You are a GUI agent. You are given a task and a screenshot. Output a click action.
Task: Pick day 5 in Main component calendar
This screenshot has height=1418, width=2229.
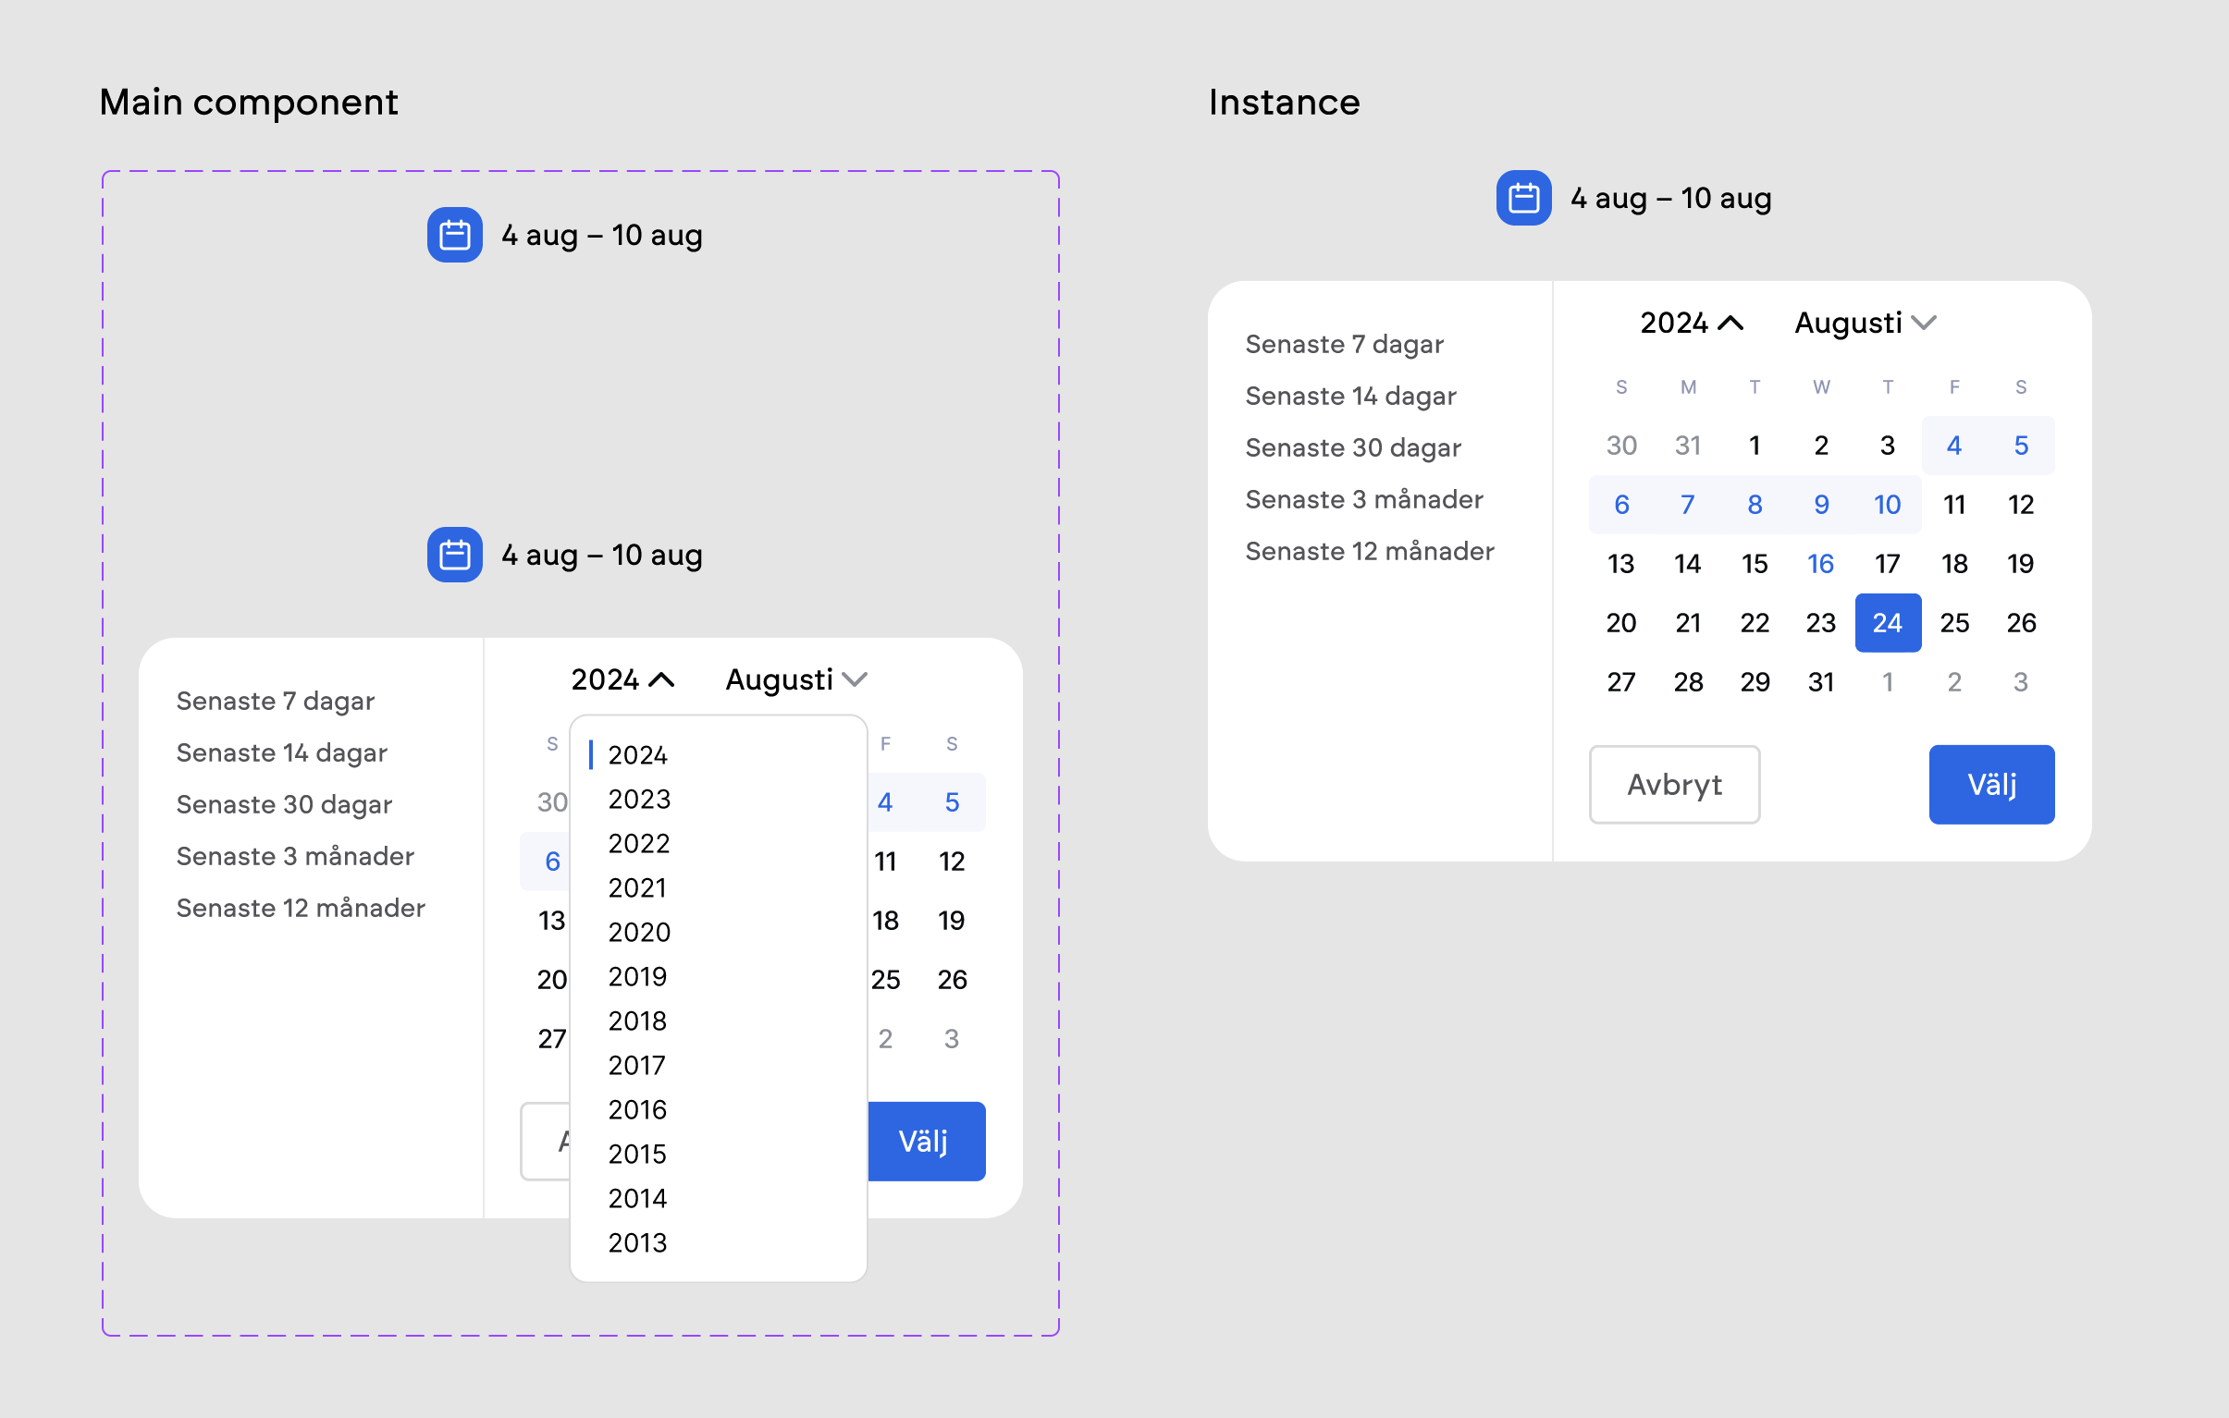tap(952, 802)
